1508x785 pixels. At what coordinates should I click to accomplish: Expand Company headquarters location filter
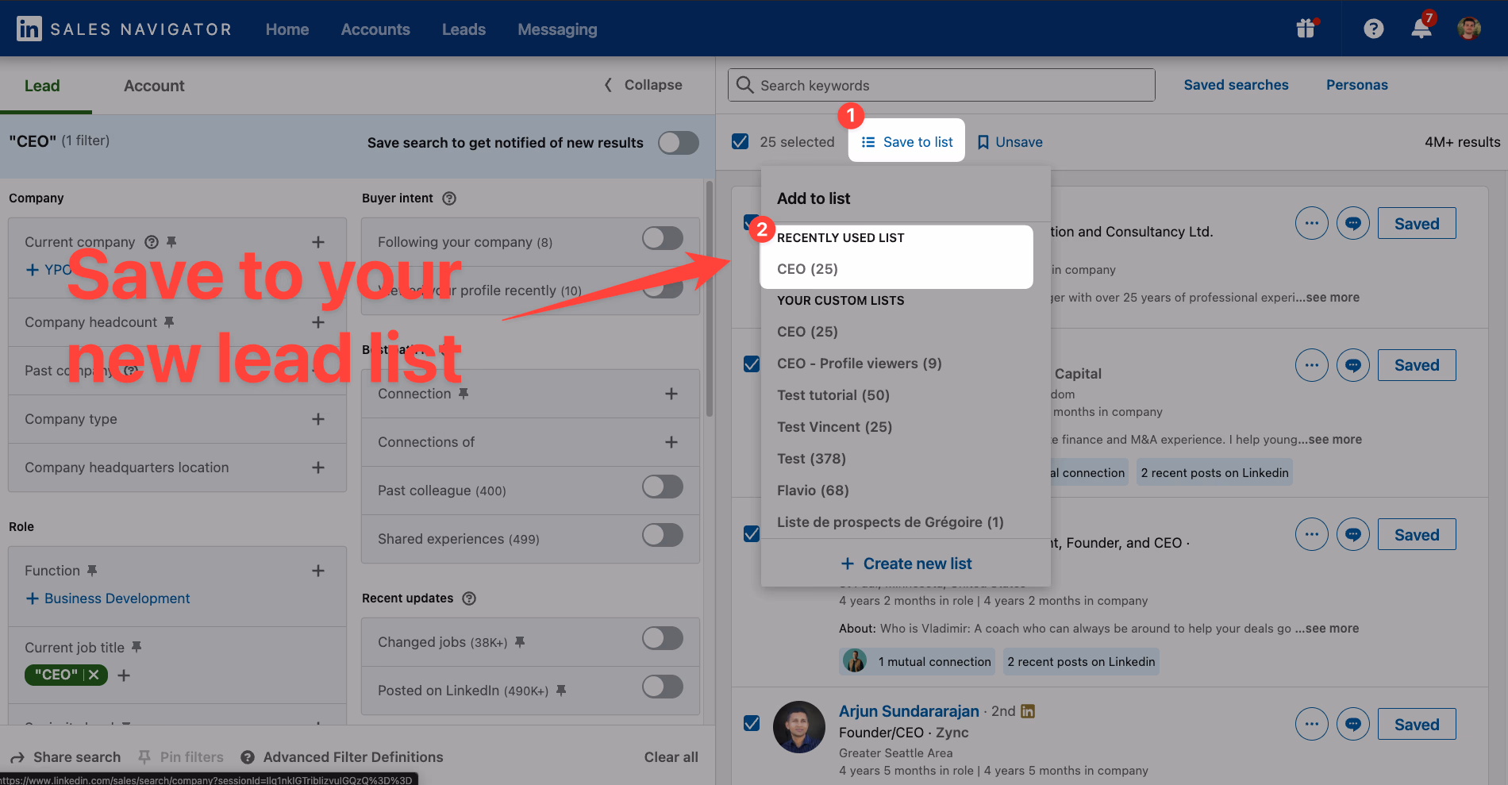tap(318, 468)
